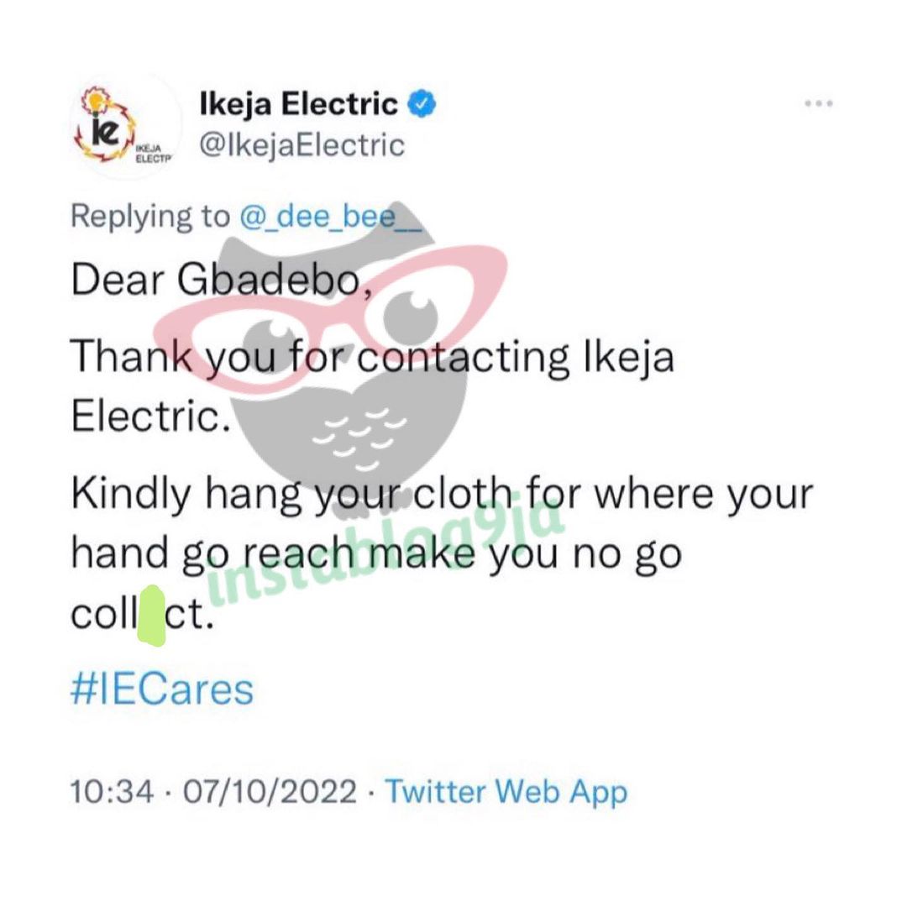Image resolution: width=907 pixels, height=907 pixels.
Task: Click the lightbulb in the IE logo
Action: coord(94,102)
